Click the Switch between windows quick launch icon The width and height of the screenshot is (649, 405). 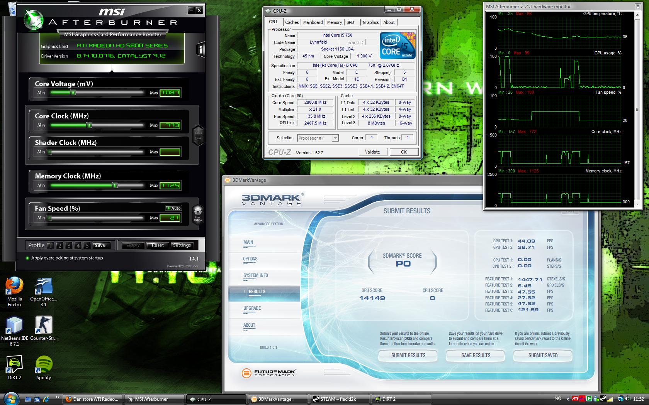pyautogui.click(x=37, y=399)
